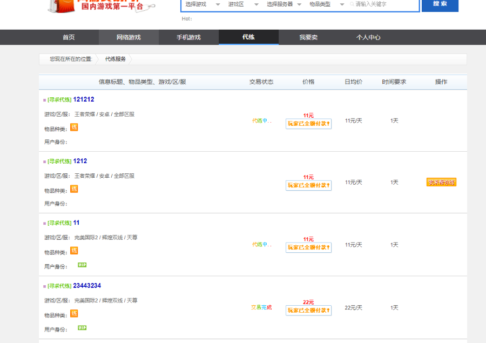The width and height of the screenshot is (486, 343).
Task: Click the 我来帮你练 orange button
Action: (x=441, y=183)
